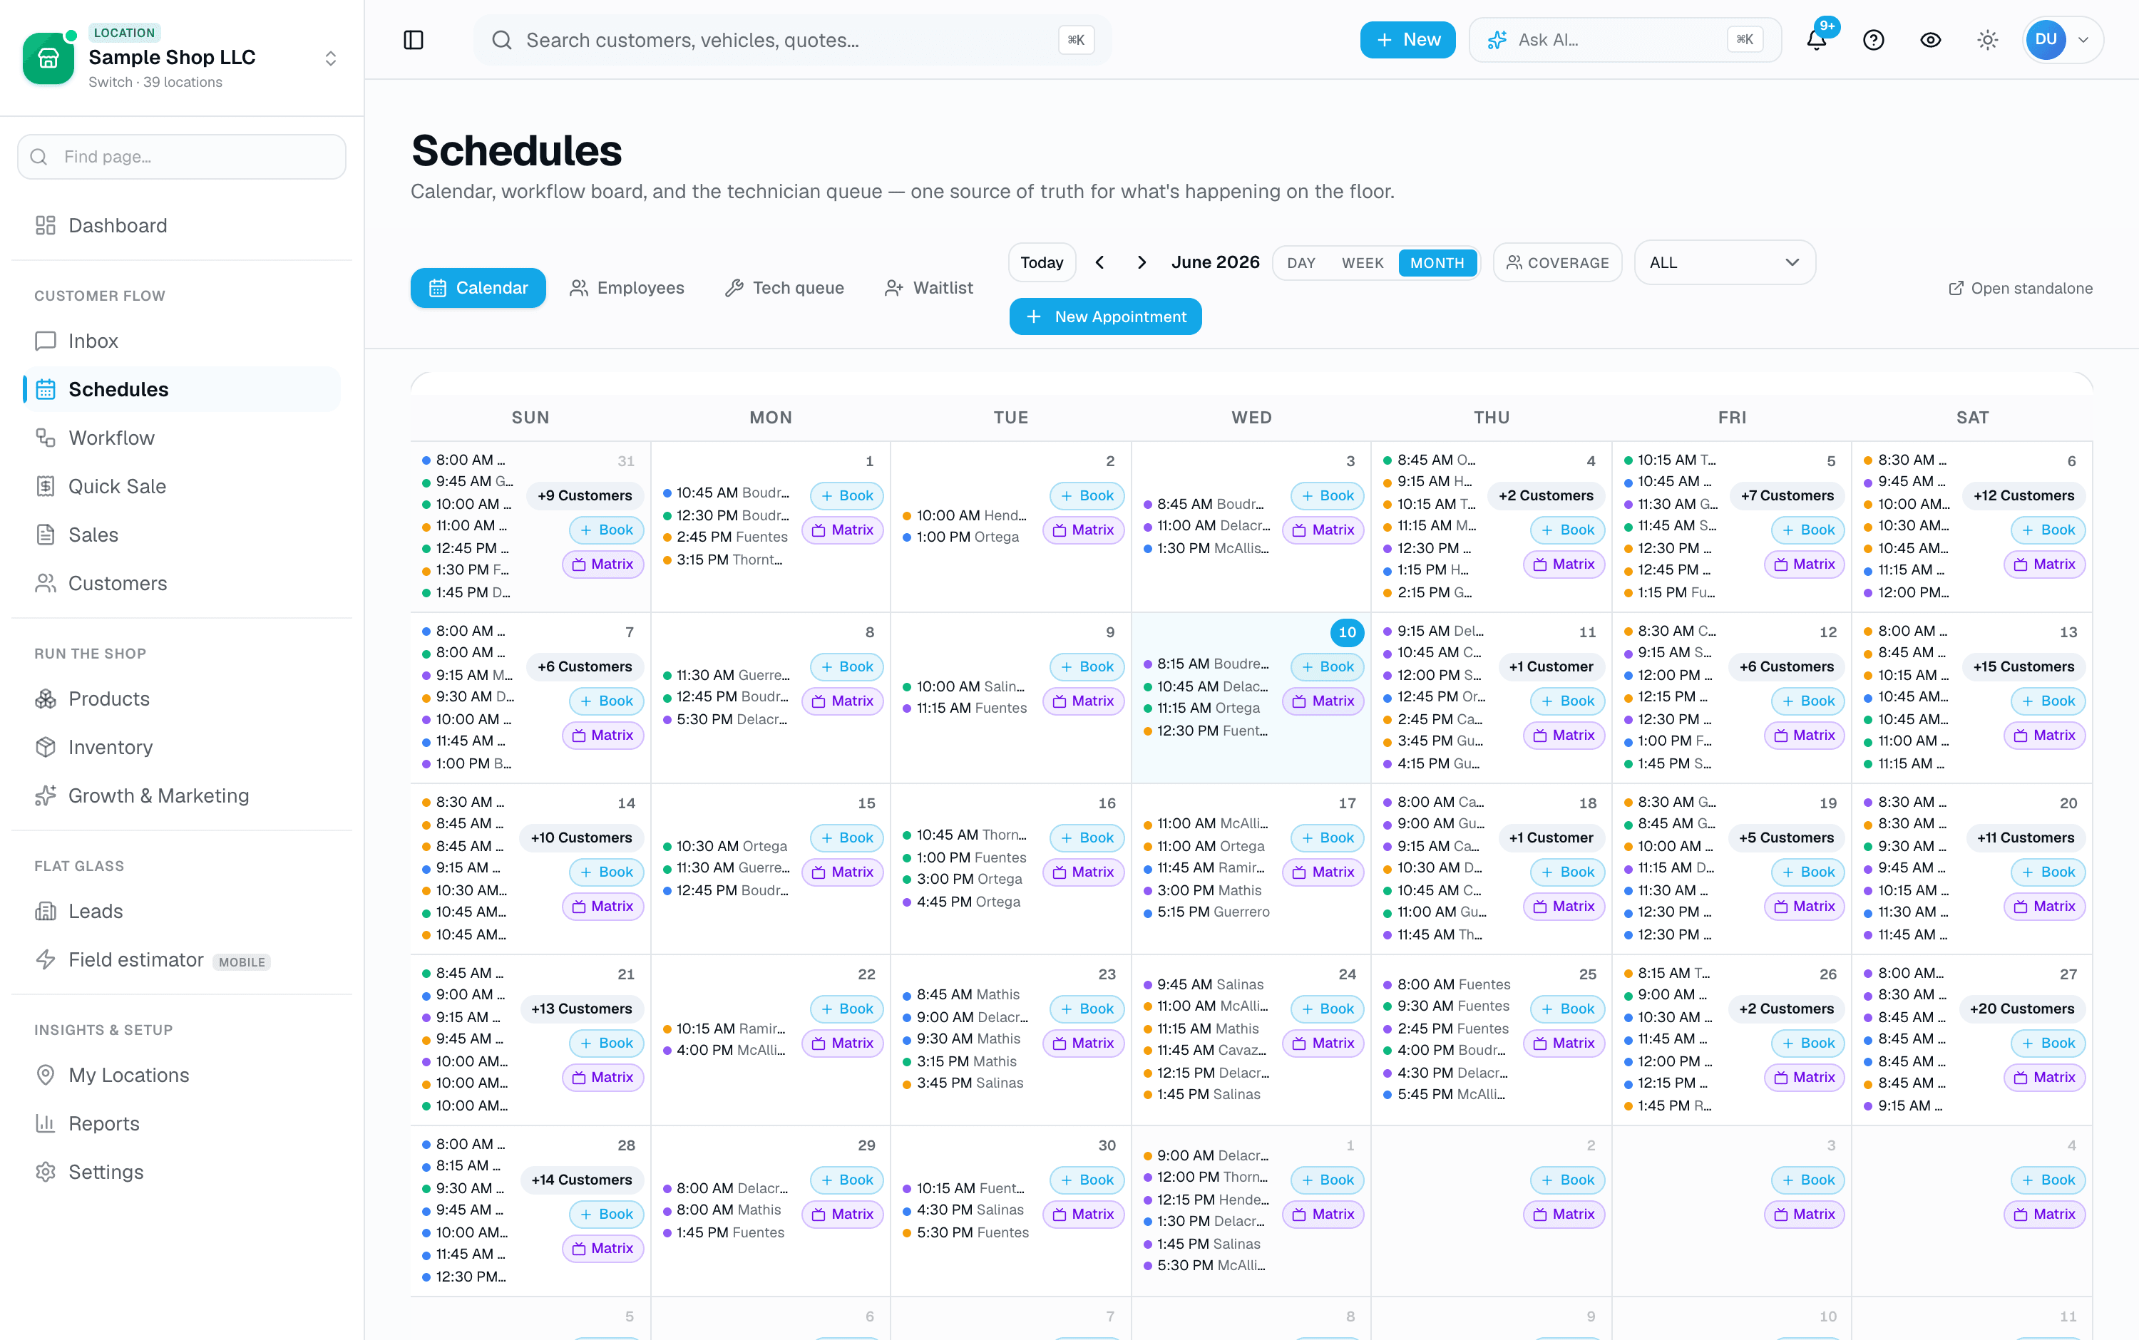The width and height of the screenshot is (2139, 1340).
Task: Toggle the sidebar panel icon
Action: coord(413,40)
